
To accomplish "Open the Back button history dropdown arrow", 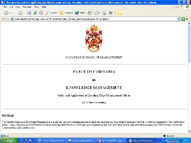I will pyautogui.click(x=15, y=13).
